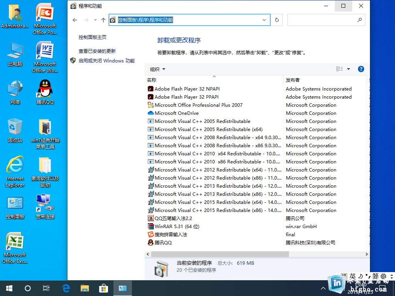Click the 英 input language indicator

(353, 276)
